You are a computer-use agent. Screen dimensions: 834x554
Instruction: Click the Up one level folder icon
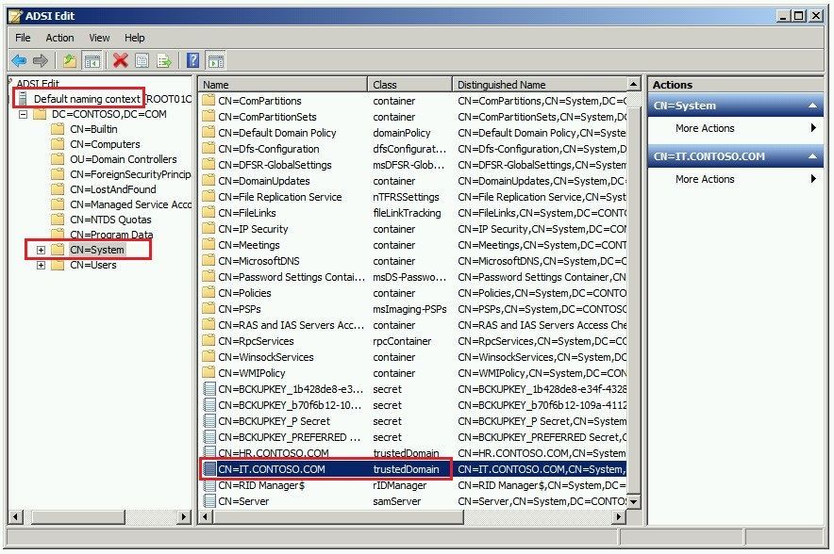coord(70,60)
